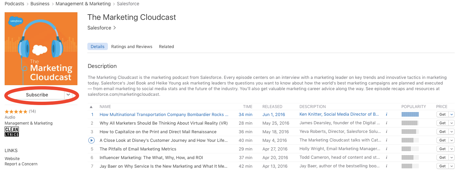
Task: Click the 'Jun 1, 2016' release date
Action: pyautogui.click(x=274, y=114)
